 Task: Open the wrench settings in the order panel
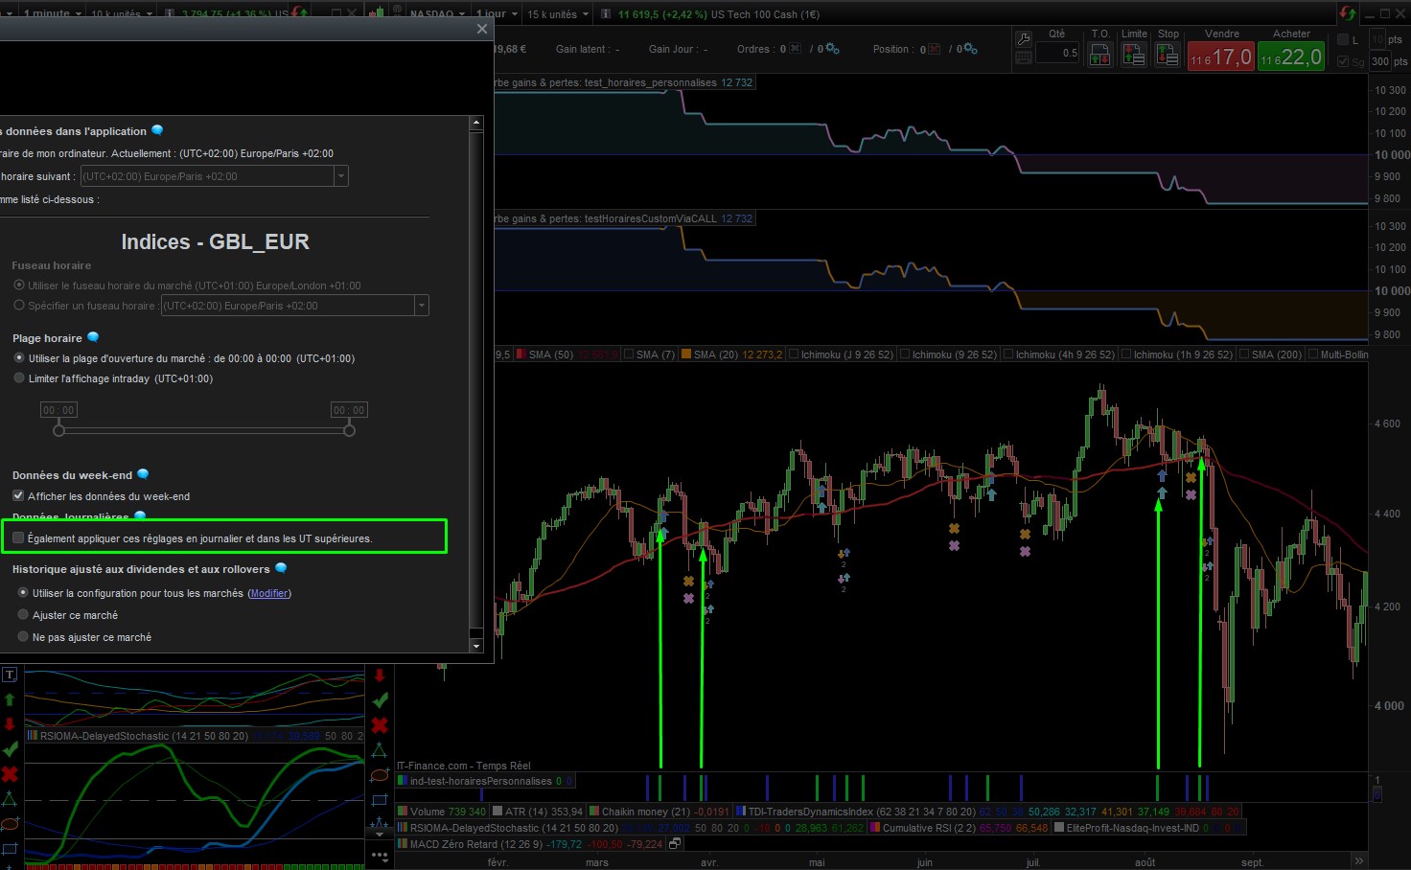point(1024,39)
